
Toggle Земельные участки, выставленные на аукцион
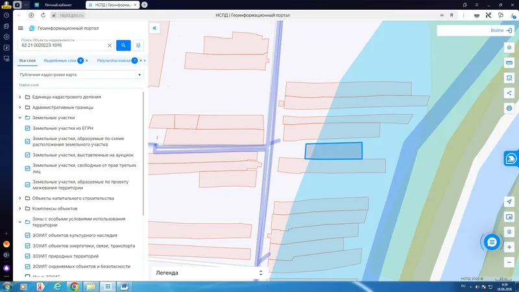point(27,155)
